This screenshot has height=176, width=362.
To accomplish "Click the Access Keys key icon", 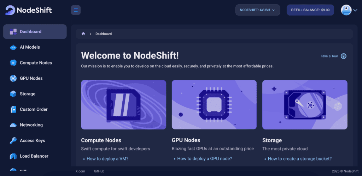I will [x=13, y=140].
